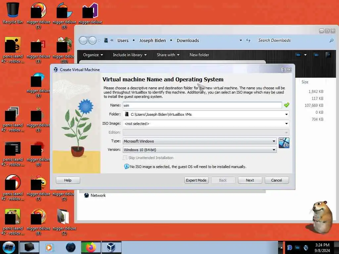Image resolution: width=339 pixels, height=254 pixels.
Task: Click the change view icon in the Explorer toolbar
Action: [298, 55]
